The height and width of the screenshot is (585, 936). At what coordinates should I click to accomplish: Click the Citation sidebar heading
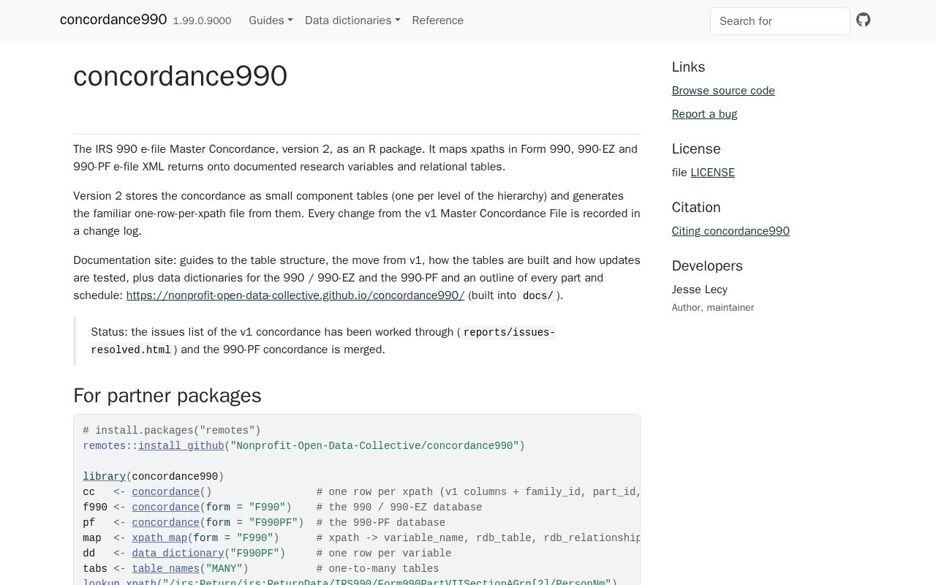[696, 208]
